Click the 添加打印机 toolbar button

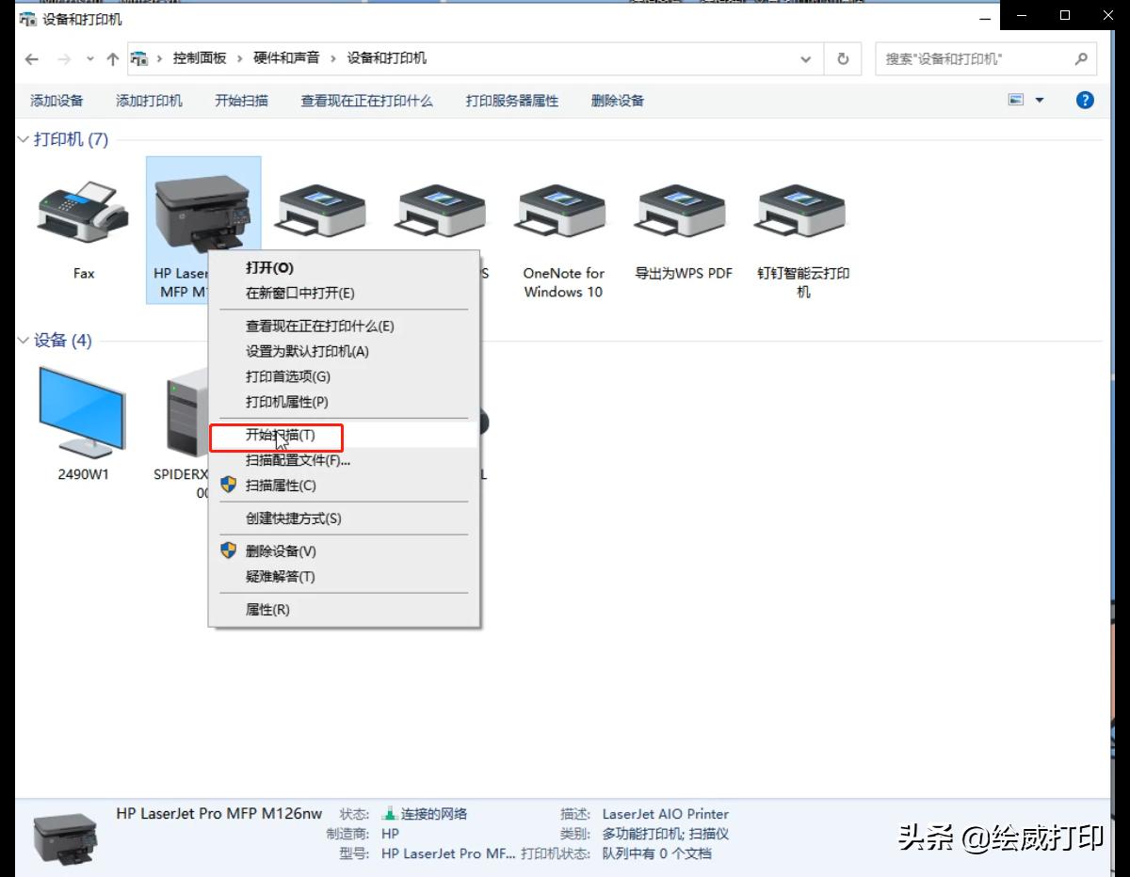pyautogui.click(x=148, y=101)
